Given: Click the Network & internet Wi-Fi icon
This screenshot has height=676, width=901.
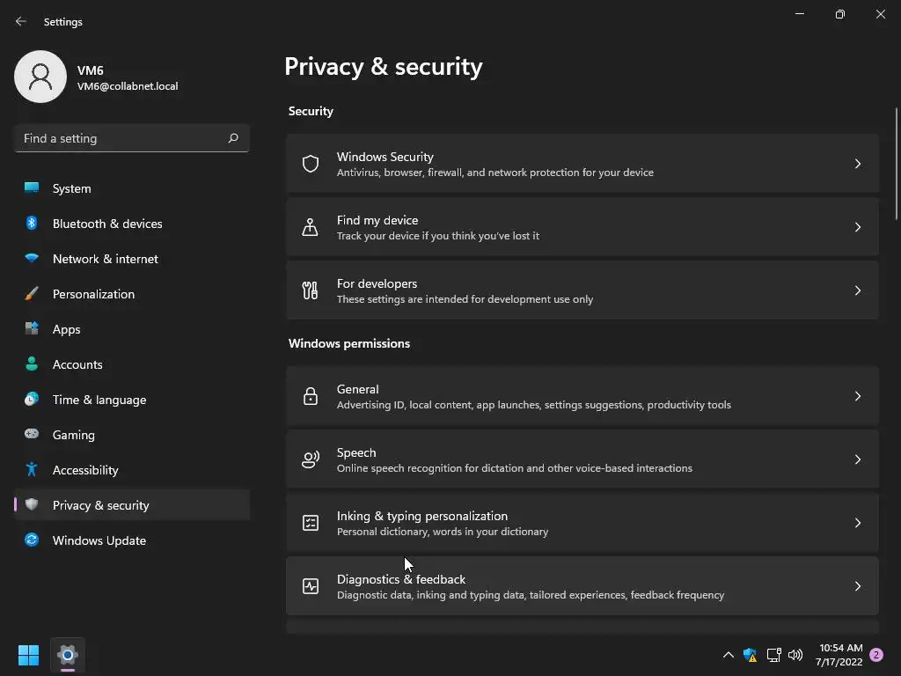Looking at the screenshot, I should (32, 259).
